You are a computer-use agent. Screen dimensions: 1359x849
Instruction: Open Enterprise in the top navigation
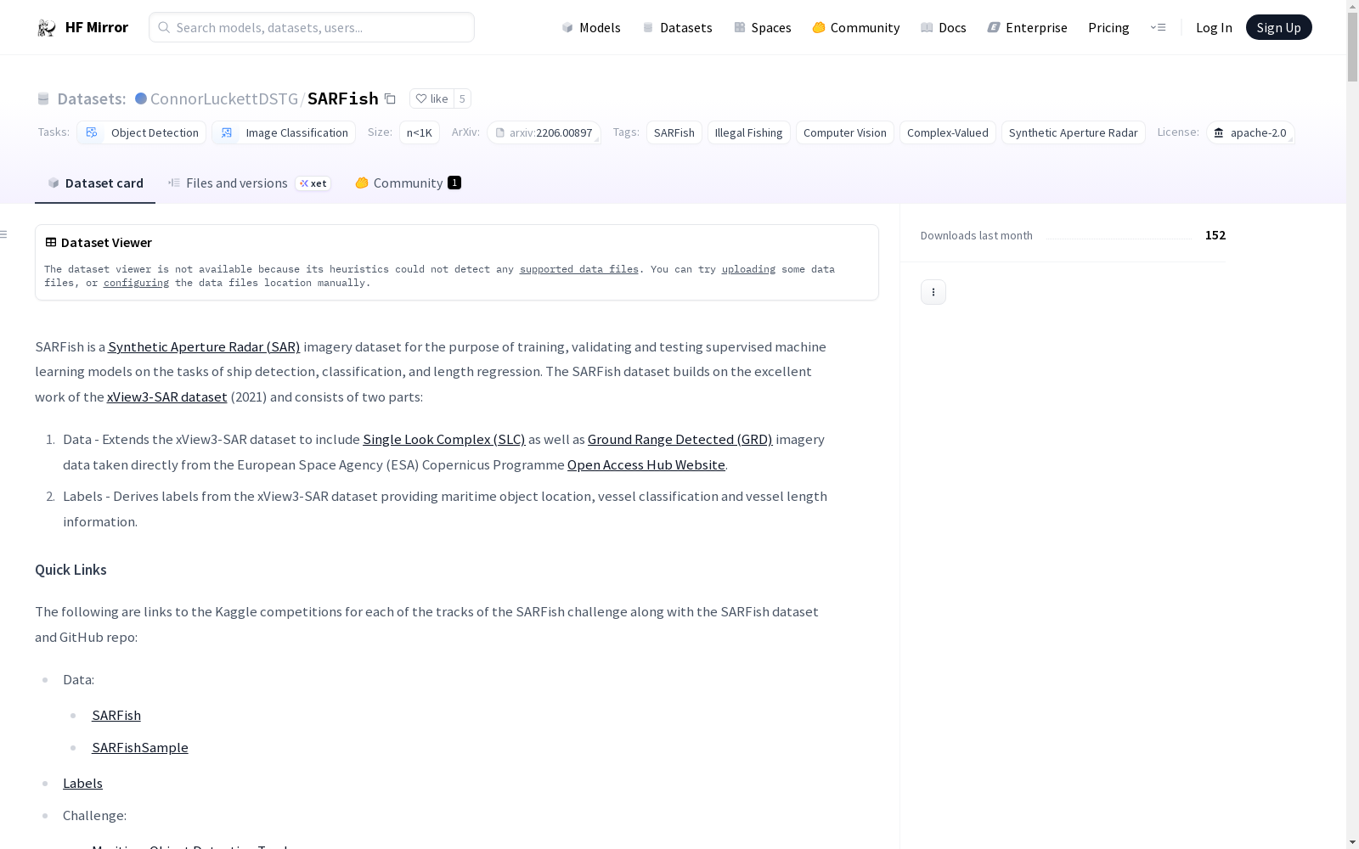[x=1028, y=28]
